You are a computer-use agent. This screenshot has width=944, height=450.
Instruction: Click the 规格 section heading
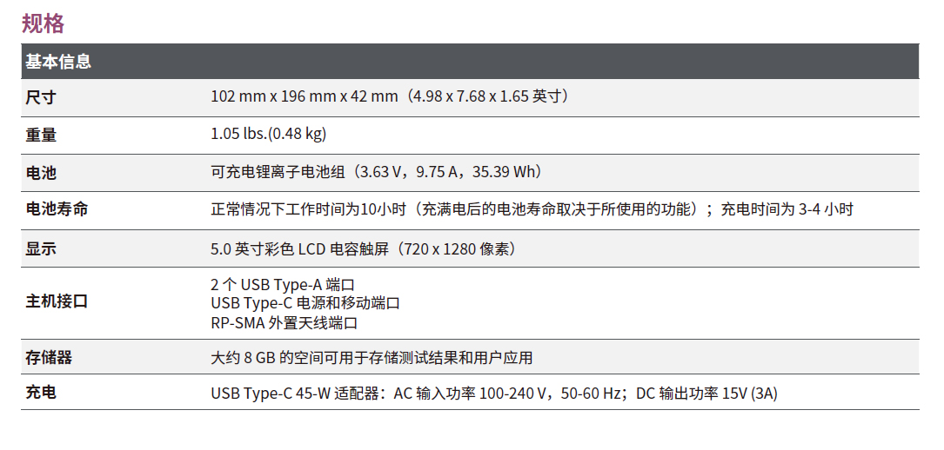pos(43,23)
